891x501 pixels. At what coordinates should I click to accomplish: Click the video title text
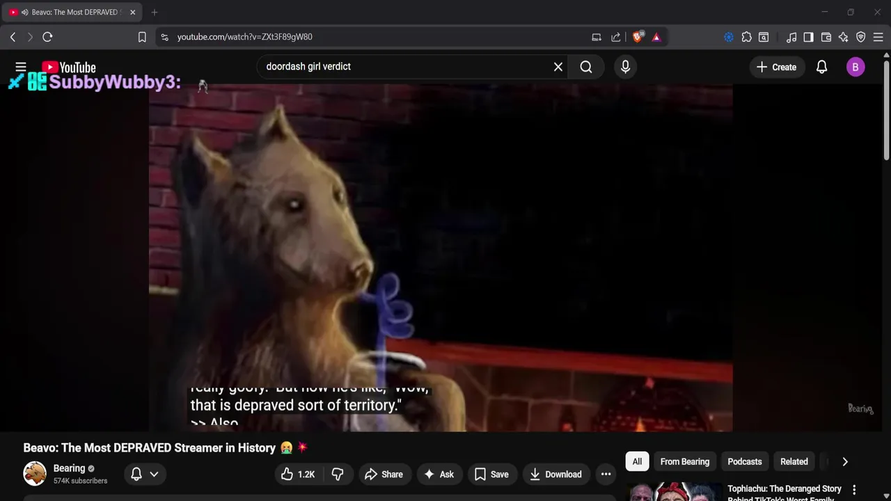tap(165, 447)
